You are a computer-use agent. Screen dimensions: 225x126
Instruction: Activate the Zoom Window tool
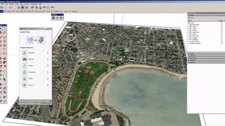[x=5, y=88]
